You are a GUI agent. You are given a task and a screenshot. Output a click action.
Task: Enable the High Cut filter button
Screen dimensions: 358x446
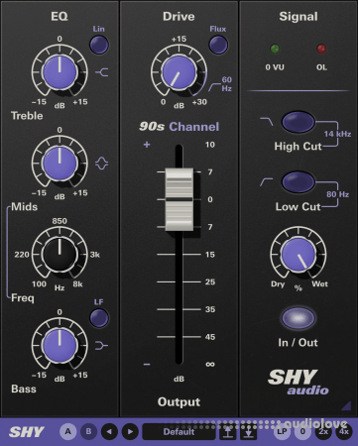[x=298, y=122]
